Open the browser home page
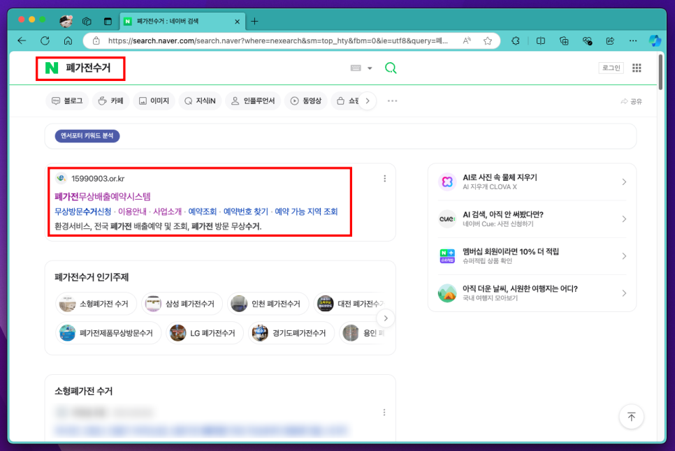 point(68,41)
